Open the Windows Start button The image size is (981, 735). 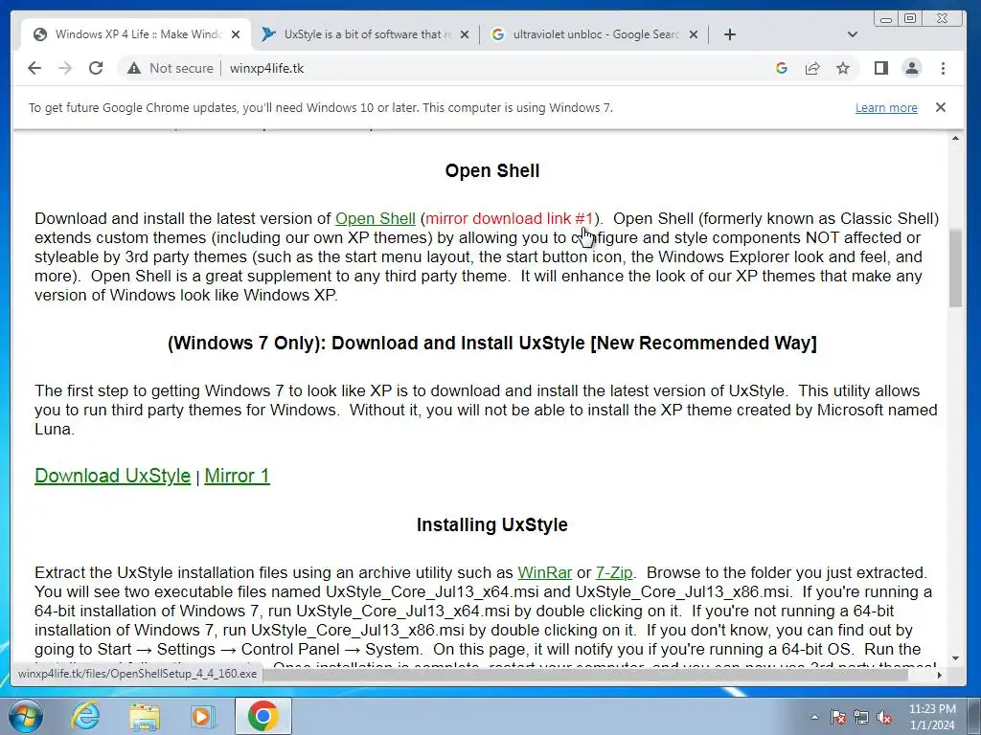point(25,716)
